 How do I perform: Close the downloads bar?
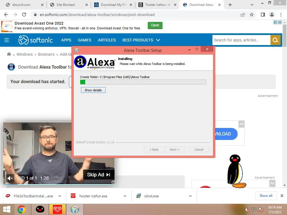click(x=282, y=196)
